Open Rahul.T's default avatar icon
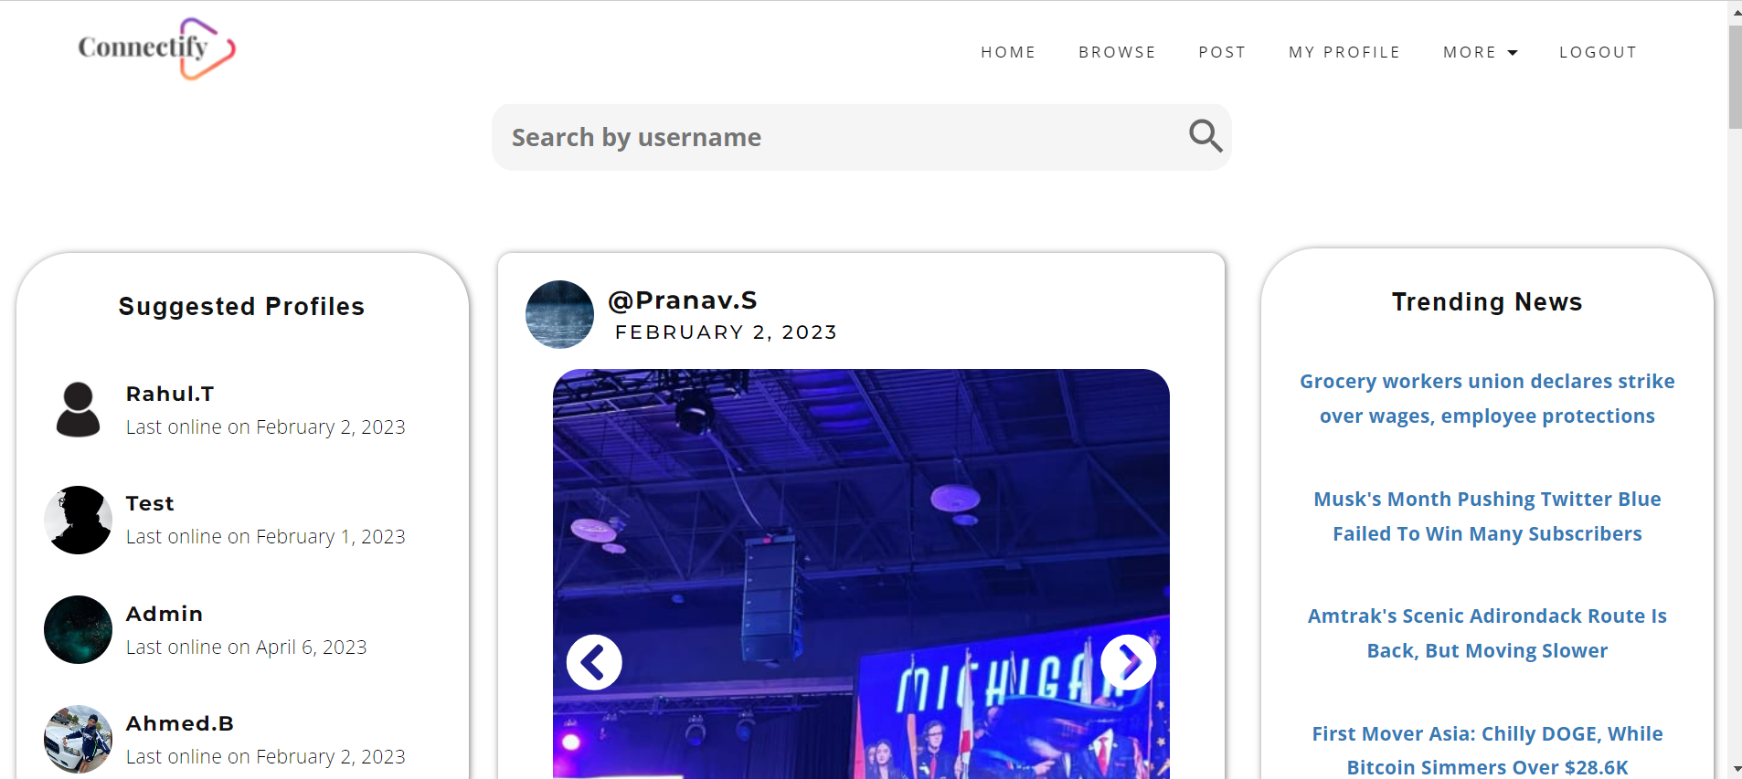 [78, 409]
